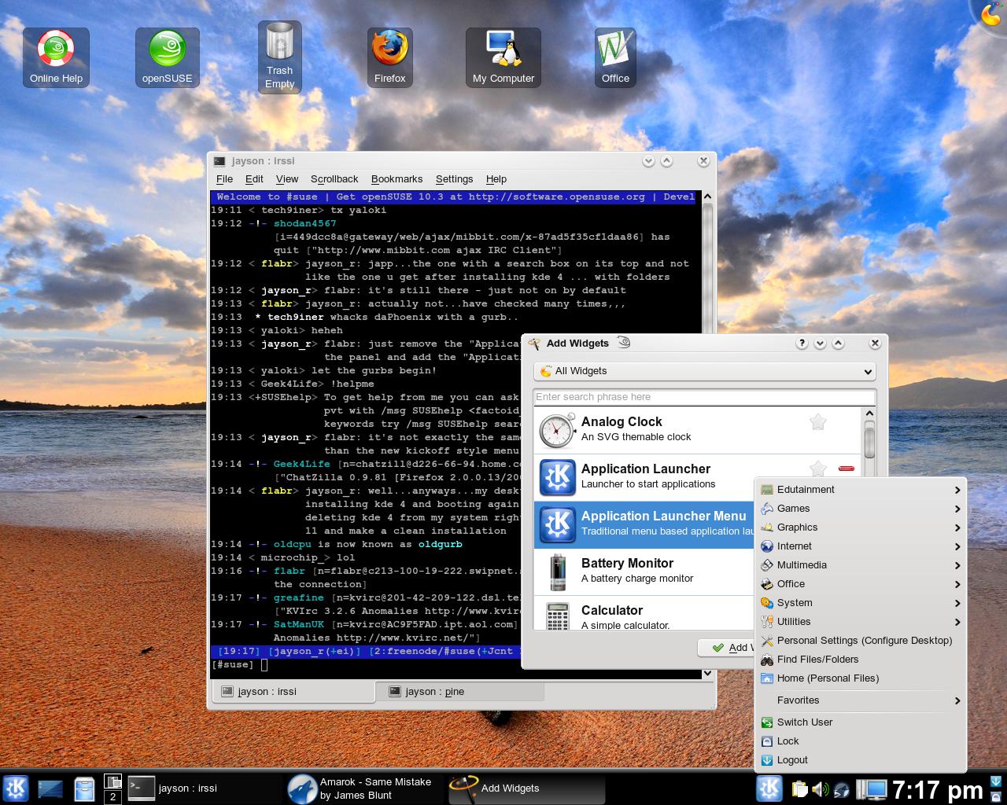Open the clipboard tray icon
Screen dimensions: 1007x805
pyautogui.click(x=799, y=788)
